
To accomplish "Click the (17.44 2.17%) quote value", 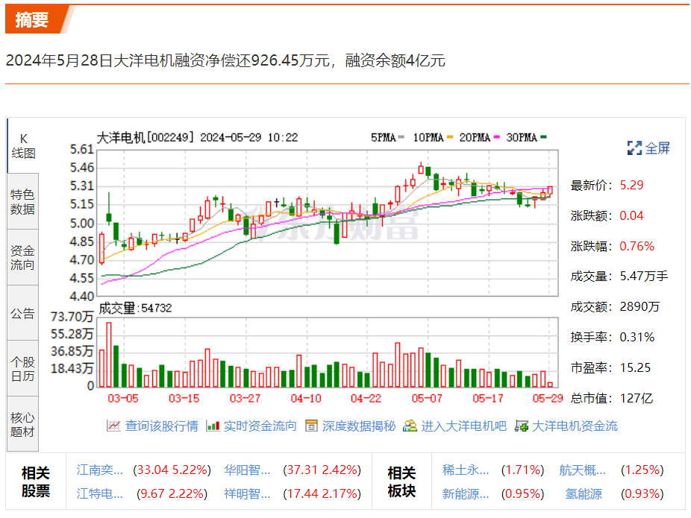I will tap(322, 494).
